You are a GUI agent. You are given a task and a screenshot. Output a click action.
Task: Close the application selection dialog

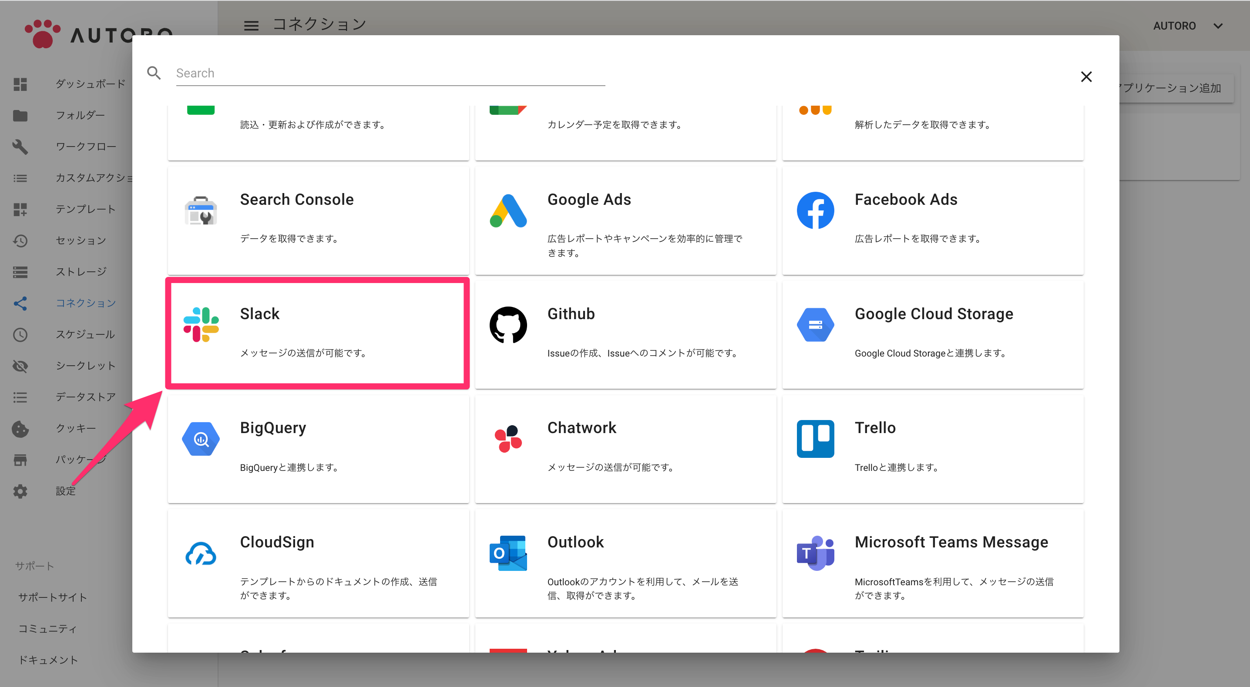point(1086,77)
